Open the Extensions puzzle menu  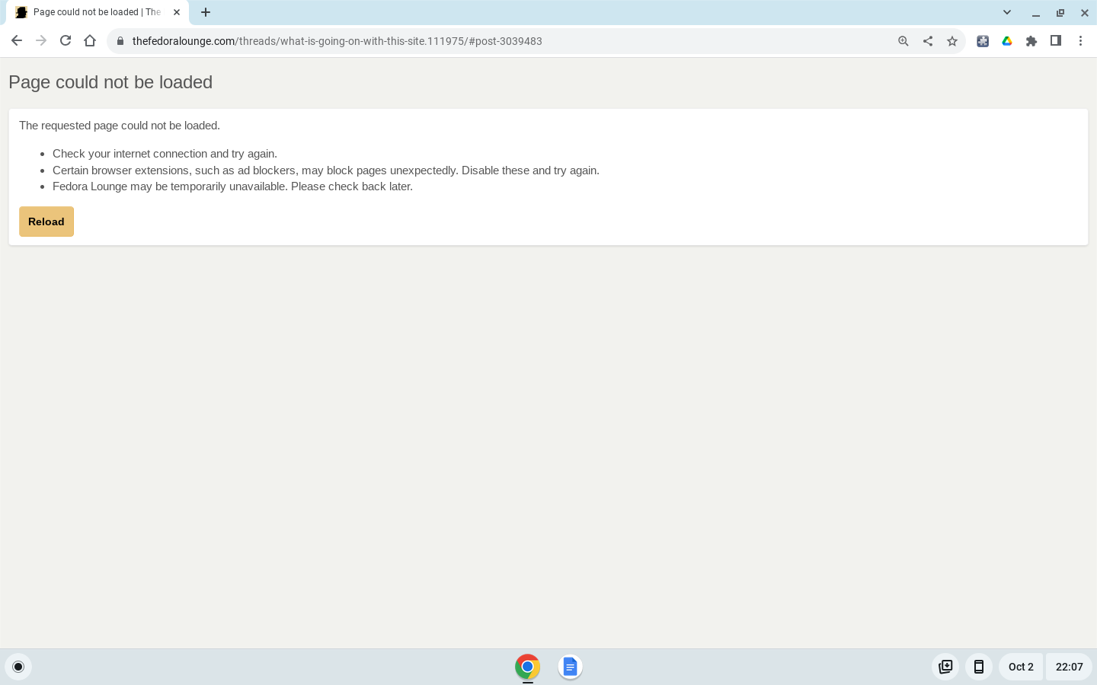[x=1031, y=41]
